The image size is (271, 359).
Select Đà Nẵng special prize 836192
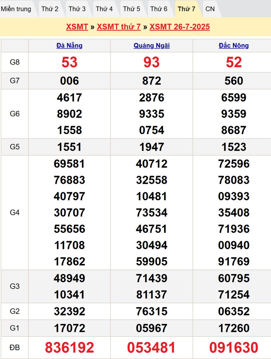coord(69,348)
